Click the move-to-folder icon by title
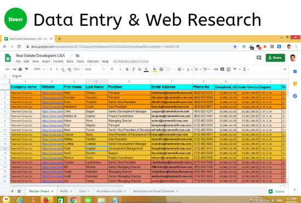 coord(78,55)
